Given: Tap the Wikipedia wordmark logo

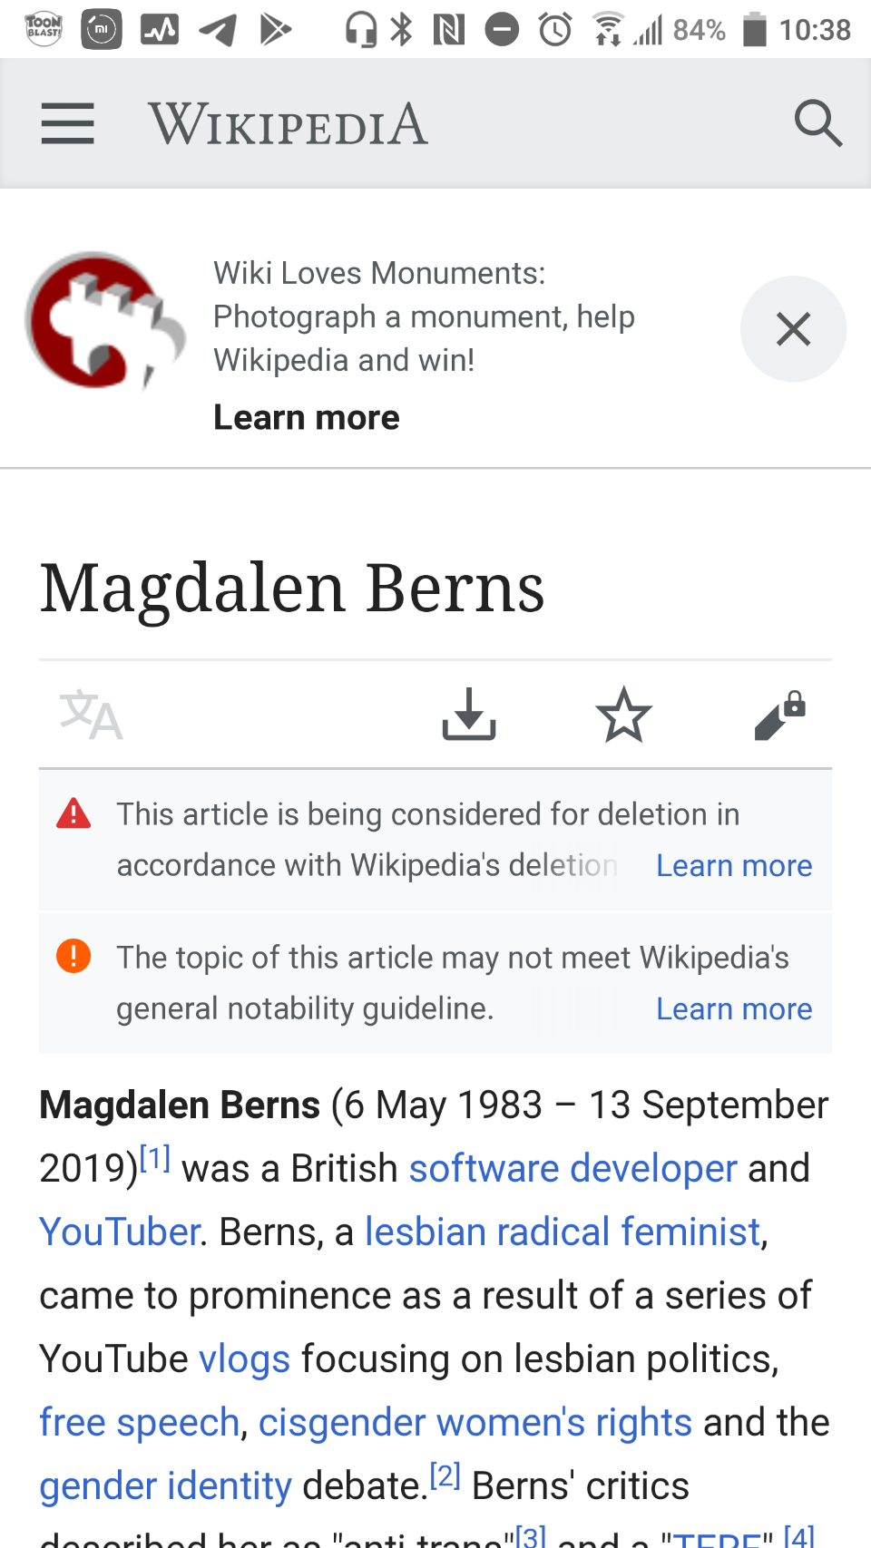Looking at the screenshot, I should point(288,124).
